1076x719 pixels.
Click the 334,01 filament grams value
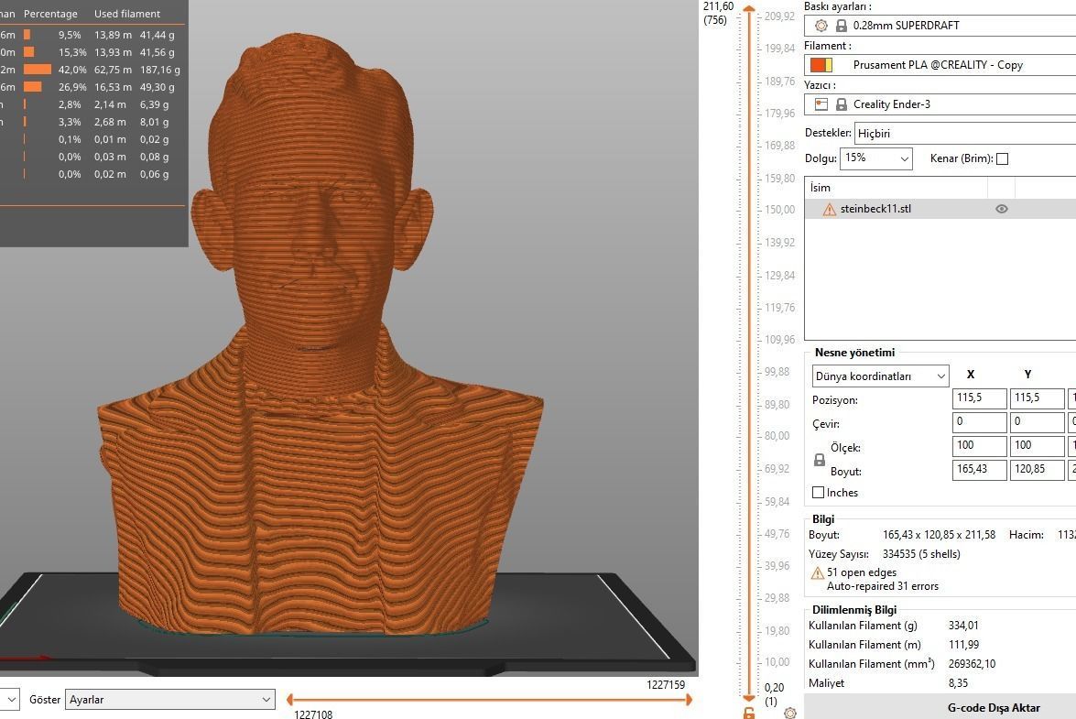[963, 625]
